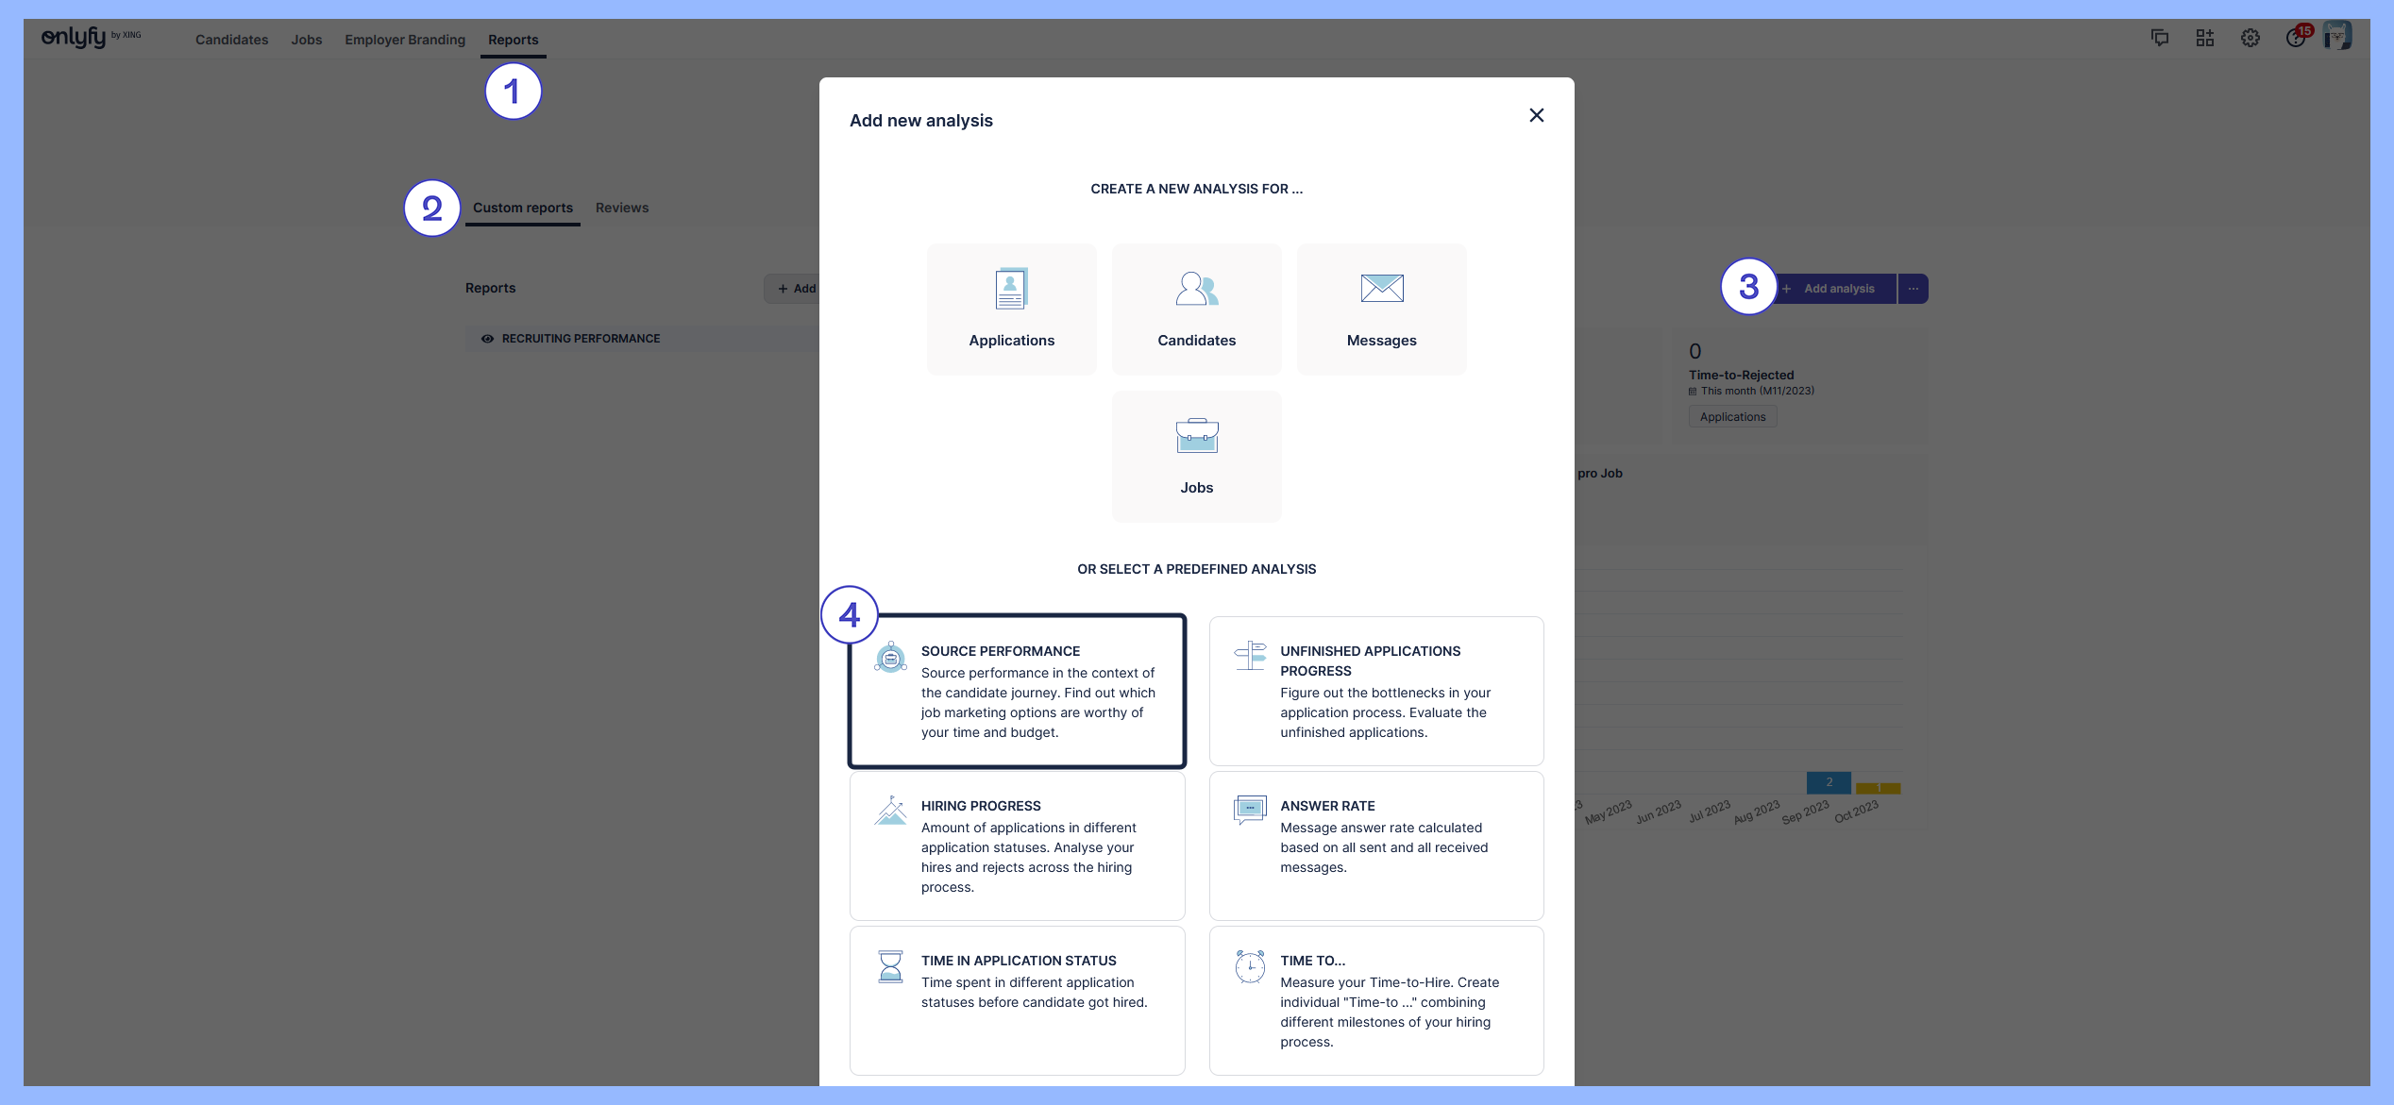Select the Jobs briefcase tile
Viewport: 2394px width, 1105px height.
[1196, 457]
